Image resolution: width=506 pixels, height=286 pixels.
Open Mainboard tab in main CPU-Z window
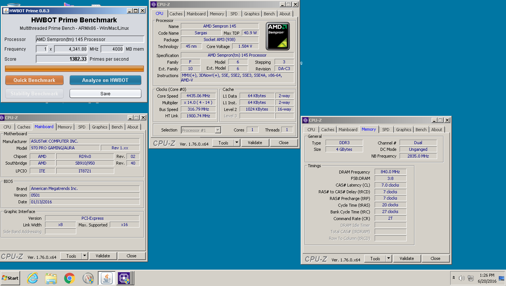[x=196, y=14]
